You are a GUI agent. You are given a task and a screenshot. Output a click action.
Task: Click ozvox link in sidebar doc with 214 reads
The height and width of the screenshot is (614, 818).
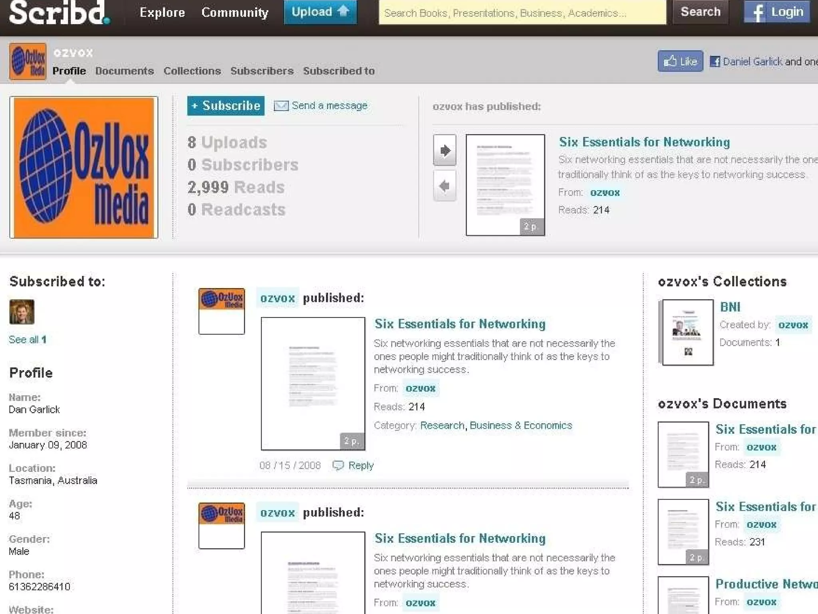[x=762, y=447]
